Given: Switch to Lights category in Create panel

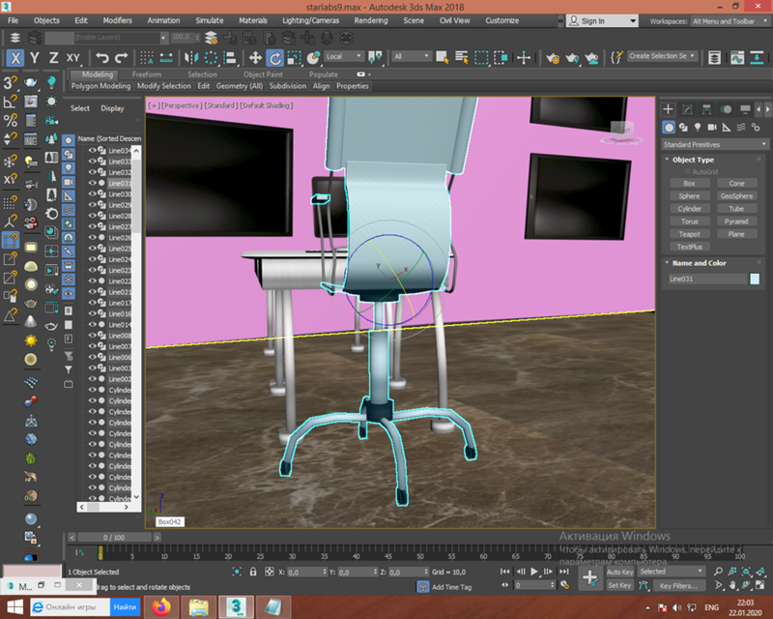Looking at the screenshot, I should pos(697,128).
